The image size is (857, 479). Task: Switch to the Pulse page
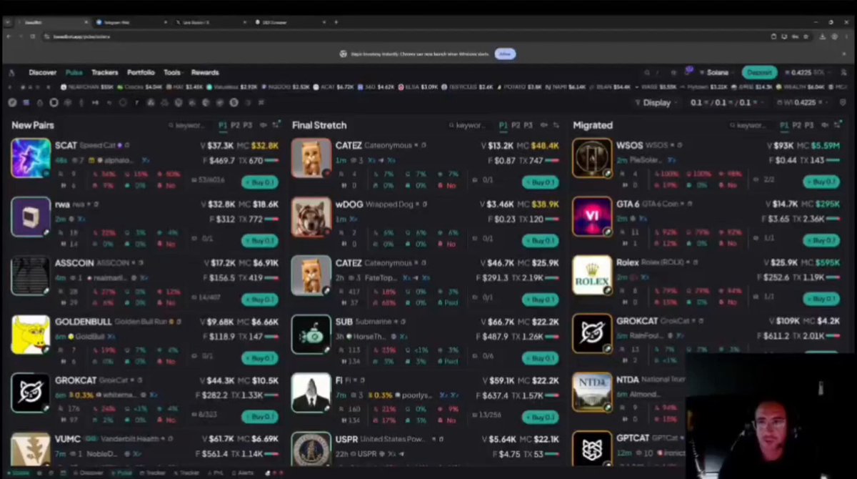(x=74, y=72)
